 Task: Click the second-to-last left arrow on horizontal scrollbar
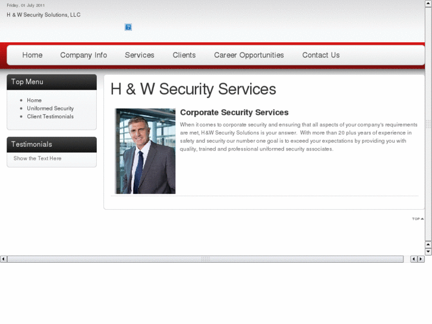click(x=414, y=259)
